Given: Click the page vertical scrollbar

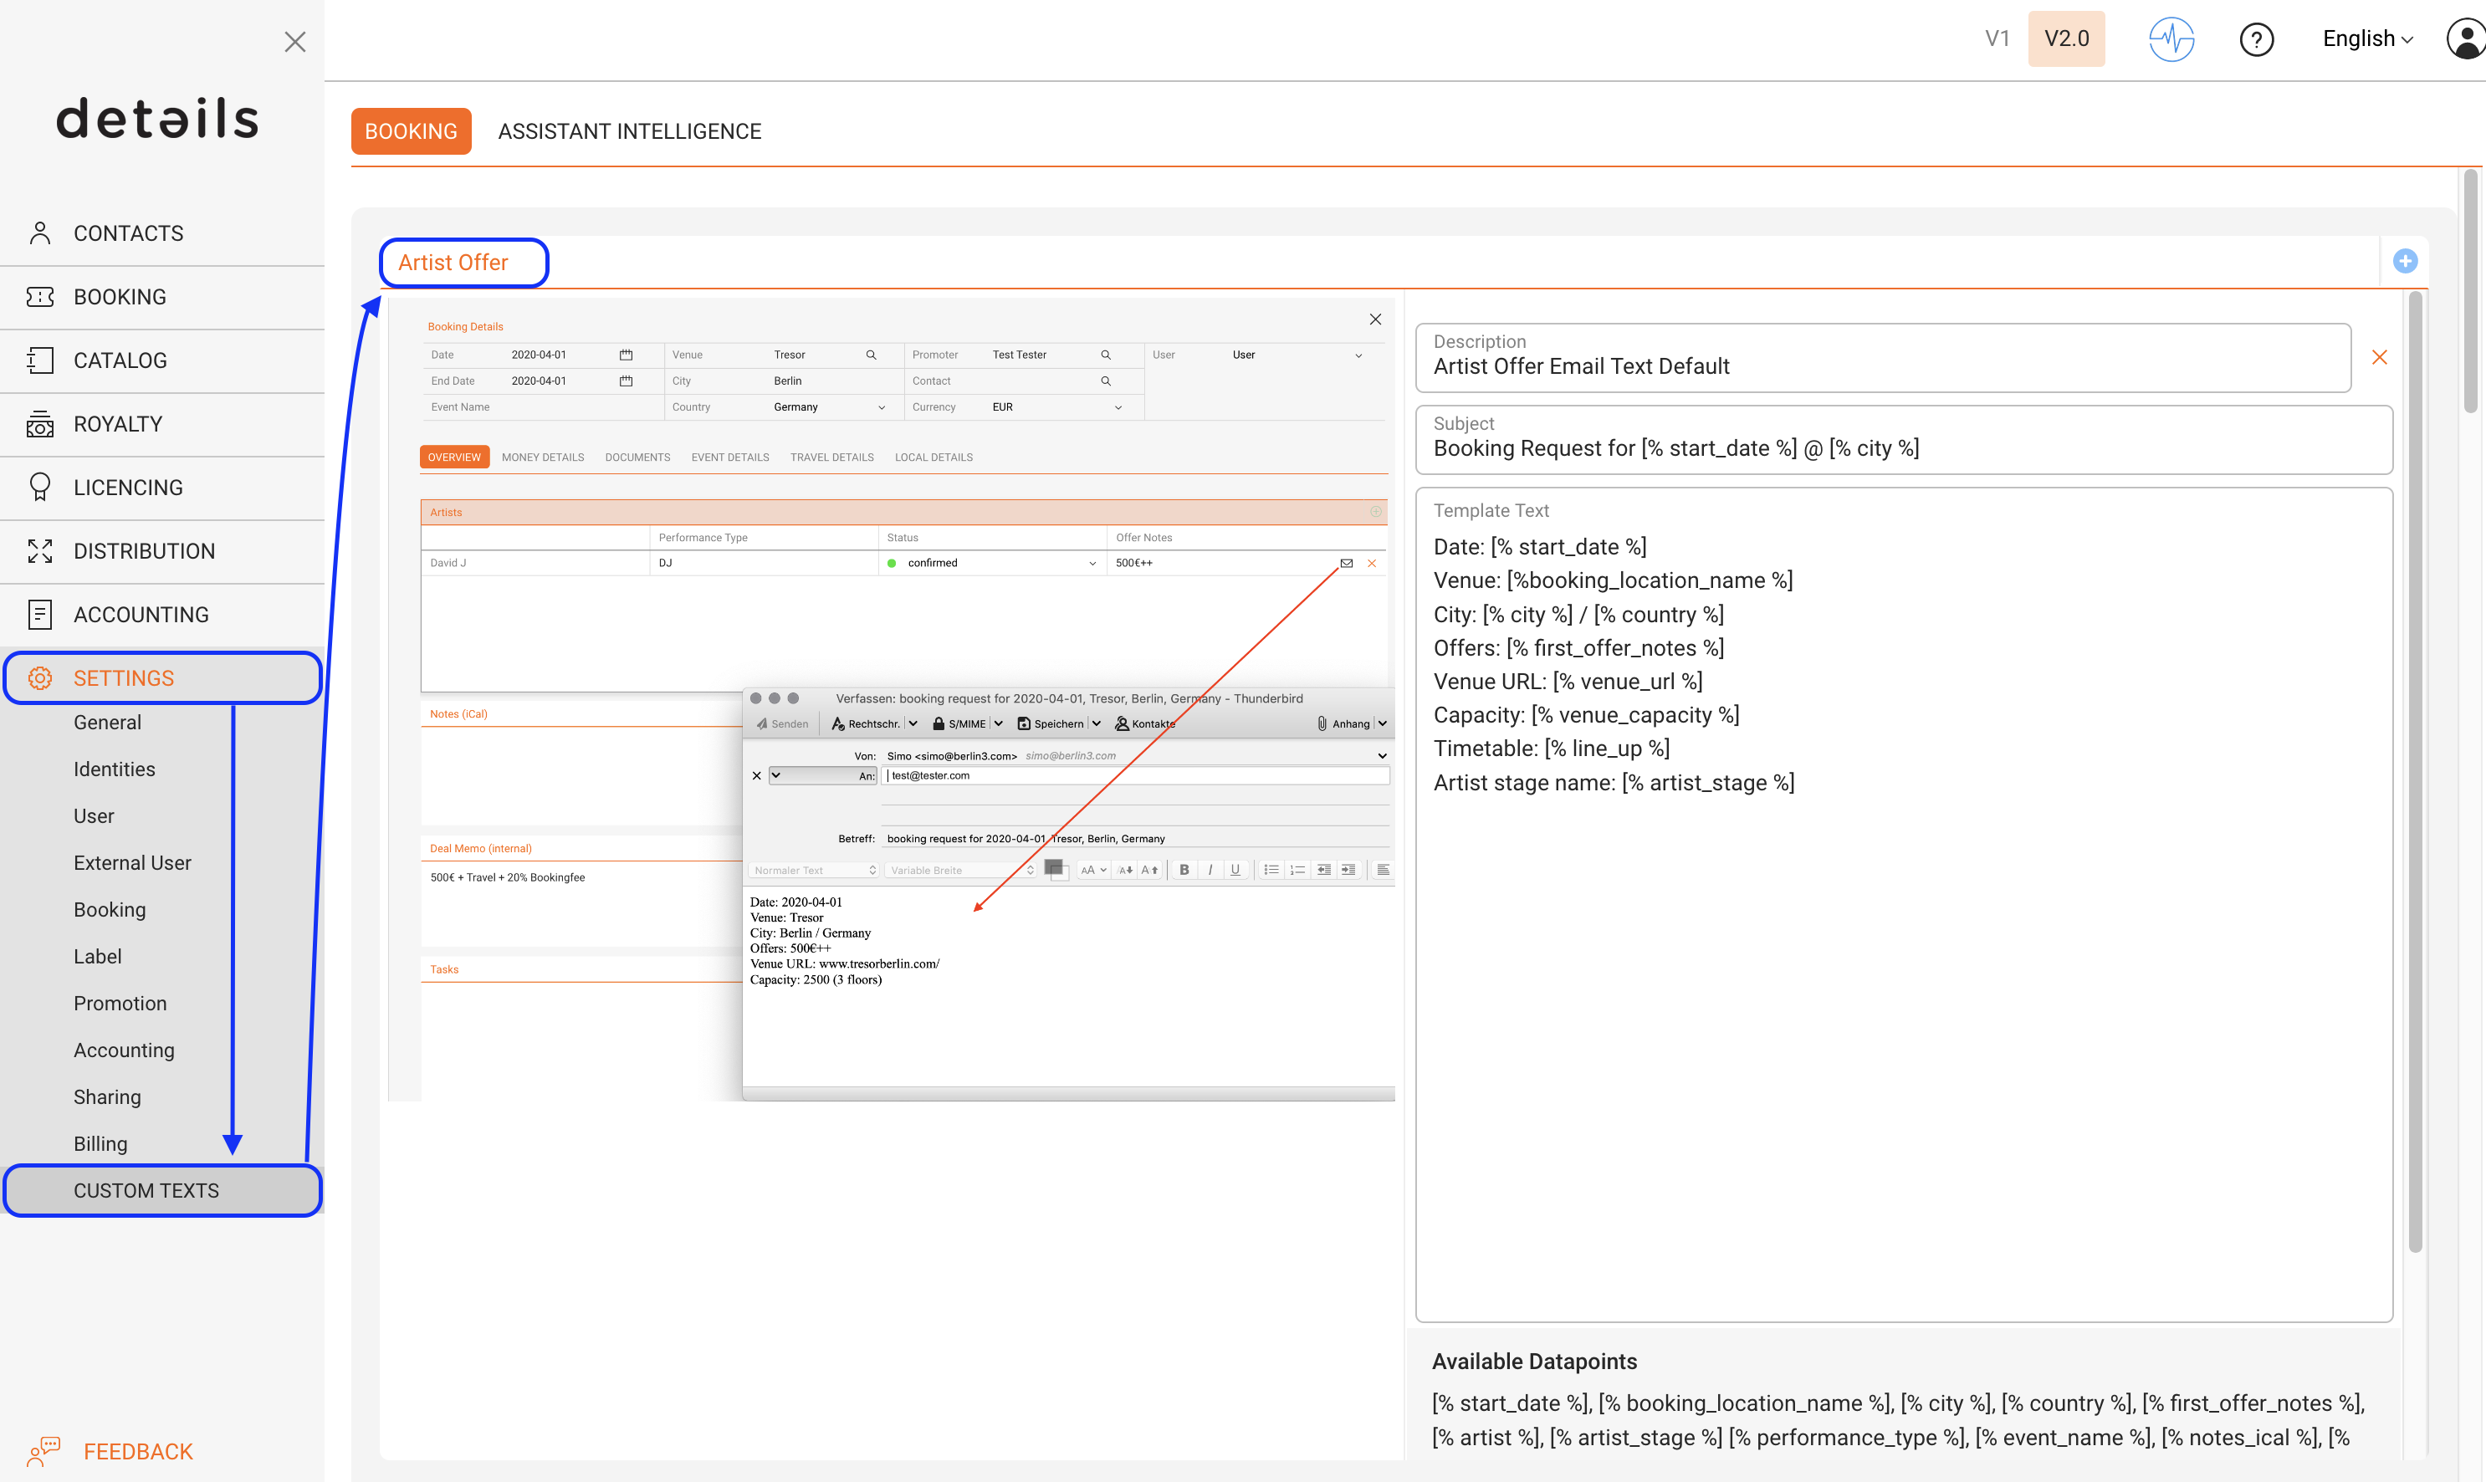Looking at the screenshot, I should 2471,290.
